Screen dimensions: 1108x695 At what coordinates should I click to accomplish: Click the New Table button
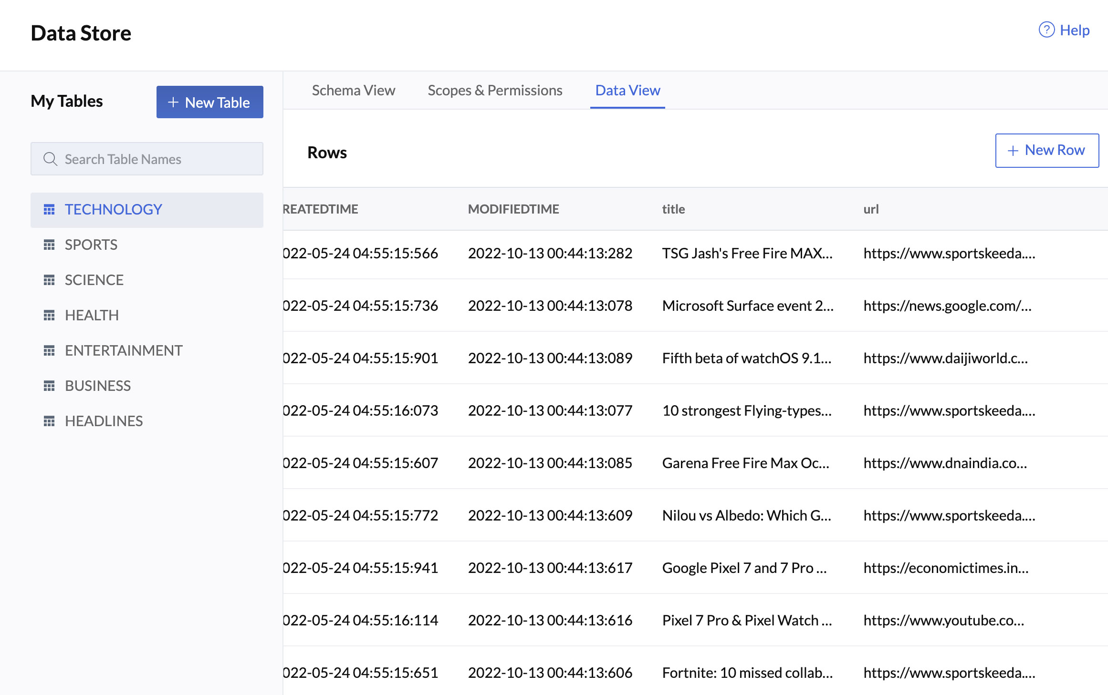coord(209,102)
